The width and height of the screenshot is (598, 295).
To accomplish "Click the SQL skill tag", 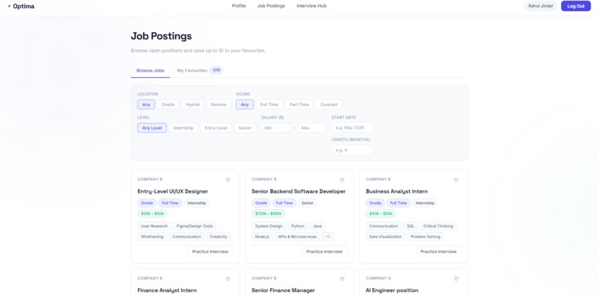I will click(411, 226).
